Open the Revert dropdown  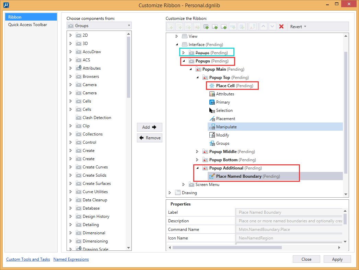pyautogui.click(x=298, y=26)
